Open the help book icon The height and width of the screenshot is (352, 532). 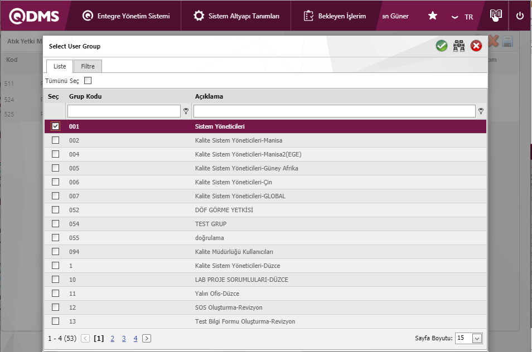[495, 16]
